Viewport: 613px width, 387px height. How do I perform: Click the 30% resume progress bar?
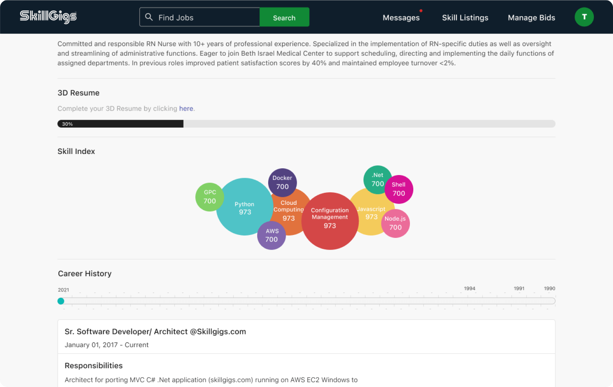tap(306, 124)
